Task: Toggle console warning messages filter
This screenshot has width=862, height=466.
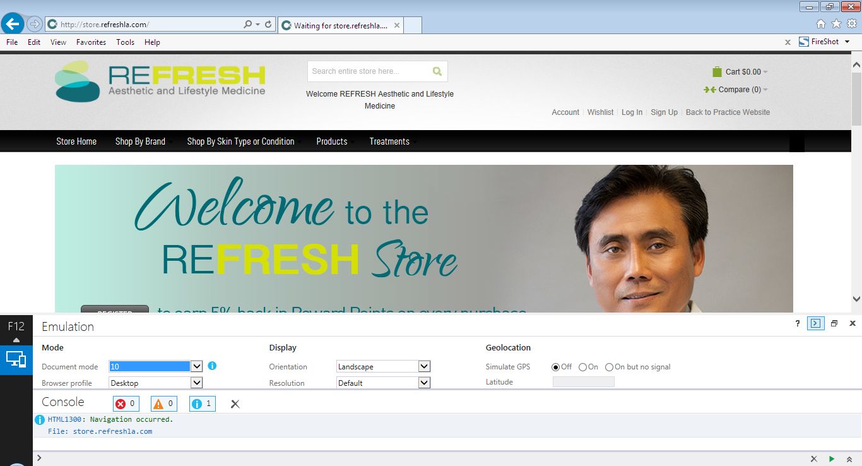Action: 164,403
